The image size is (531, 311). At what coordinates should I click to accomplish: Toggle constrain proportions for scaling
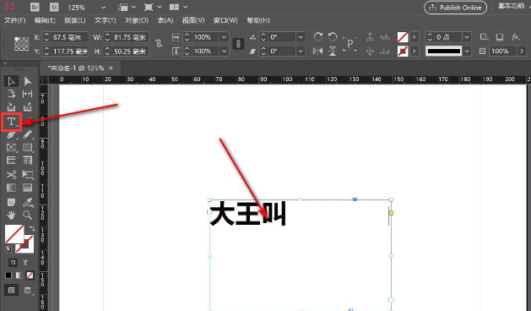238,44
